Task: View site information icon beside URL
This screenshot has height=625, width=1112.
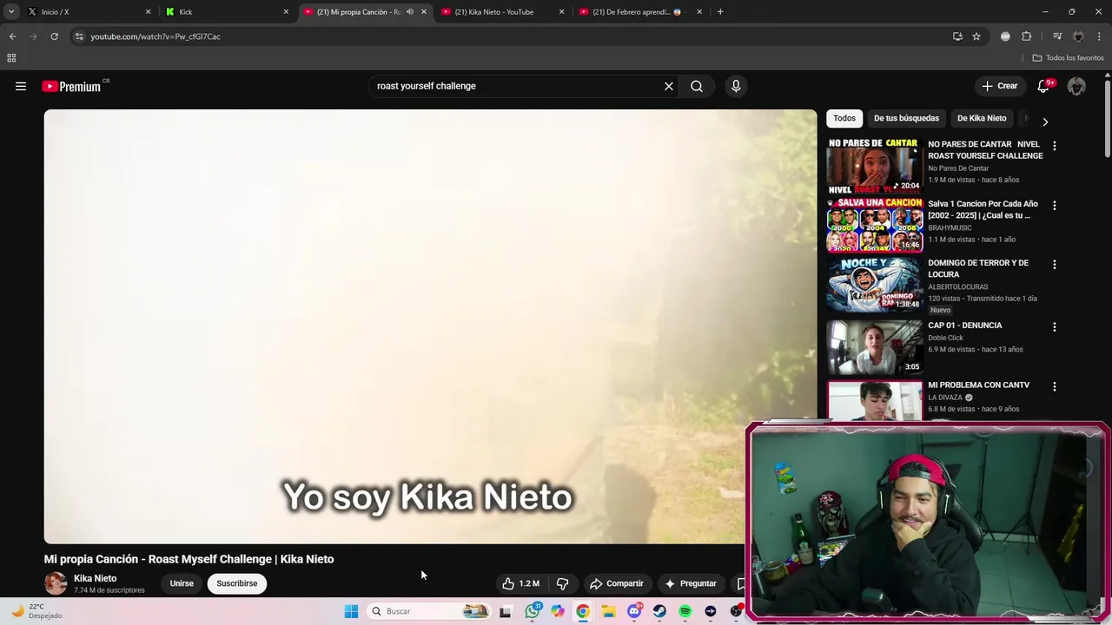Action: [79, 36]
